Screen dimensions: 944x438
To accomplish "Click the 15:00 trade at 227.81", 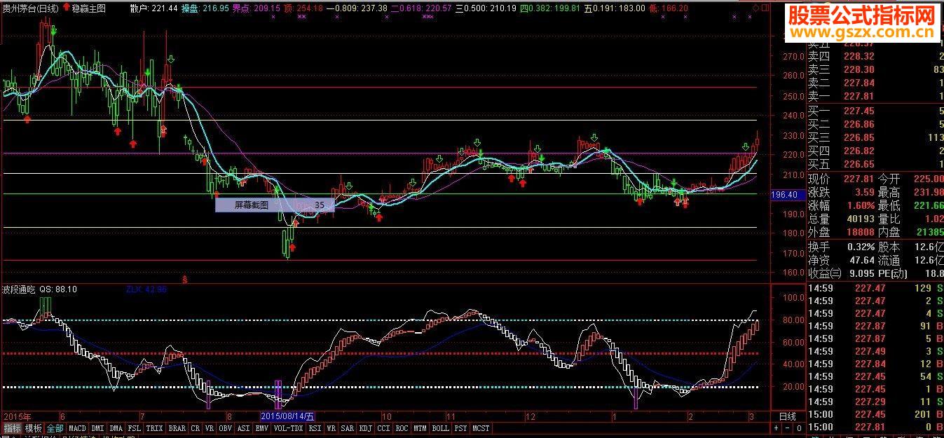I will (876, 427).
